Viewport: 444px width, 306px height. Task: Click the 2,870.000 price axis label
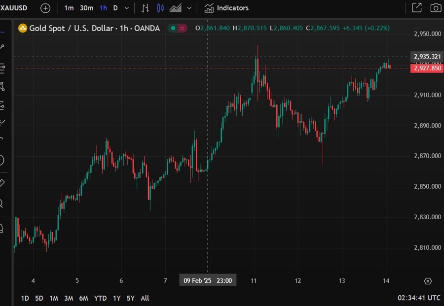click(x=427, y=156)
